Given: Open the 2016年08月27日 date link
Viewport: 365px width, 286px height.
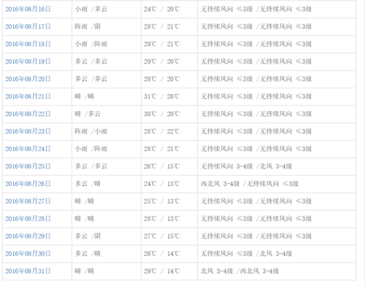Looking at the screenshot, I should click(28, 201).
